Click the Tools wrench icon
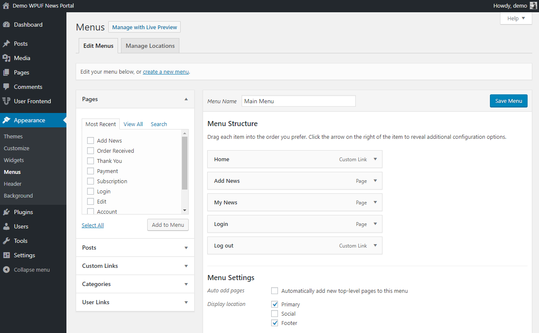Viewport: 539px width, 333px height. pos(6,241)
